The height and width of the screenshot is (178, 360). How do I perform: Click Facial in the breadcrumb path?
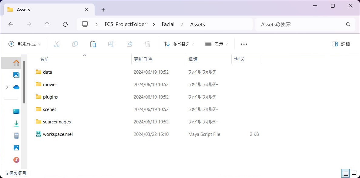168,25
